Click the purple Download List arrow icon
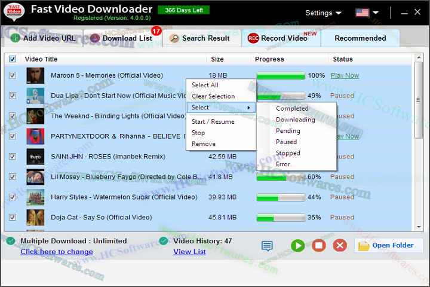Image resolution: width=430 pixels, height=287 pixels. 94,38
